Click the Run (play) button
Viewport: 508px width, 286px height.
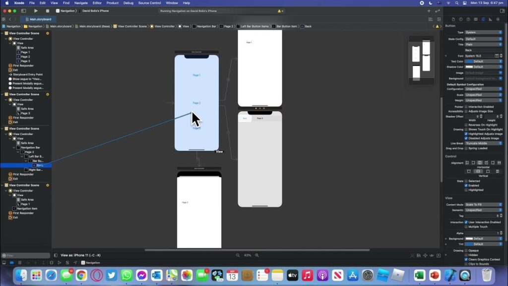[x=36, y=10]
